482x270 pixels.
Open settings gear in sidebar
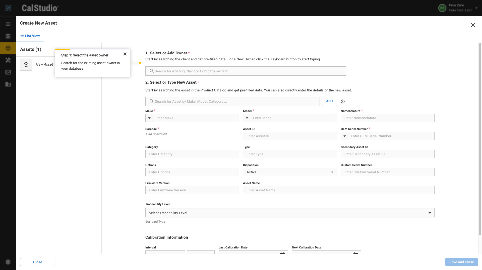coord(8,262)
